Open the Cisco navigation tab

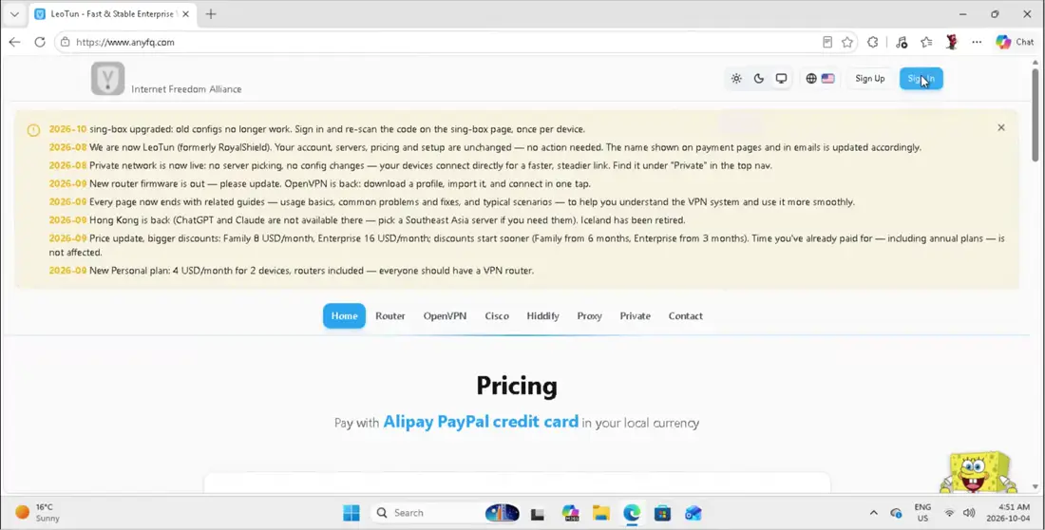tap(497, 316)
